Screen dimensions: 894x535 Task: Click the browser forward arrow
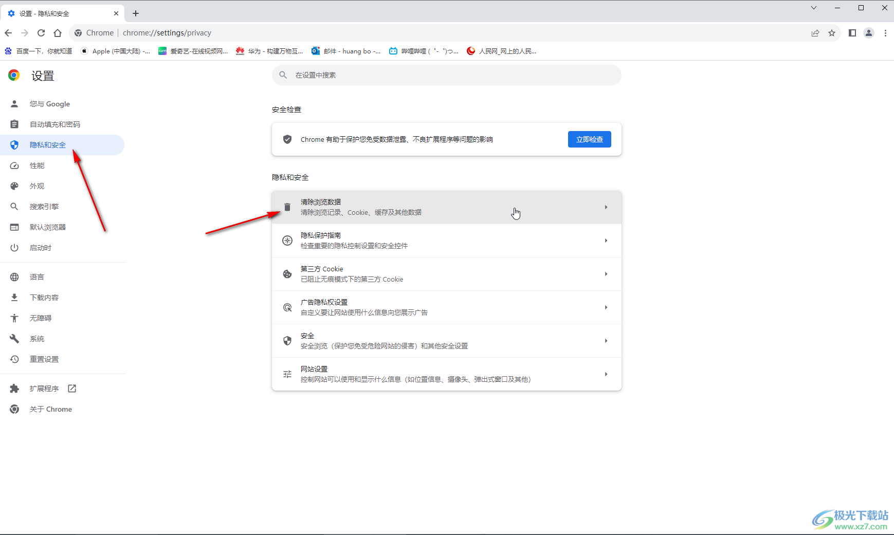(x=25, y=33)
